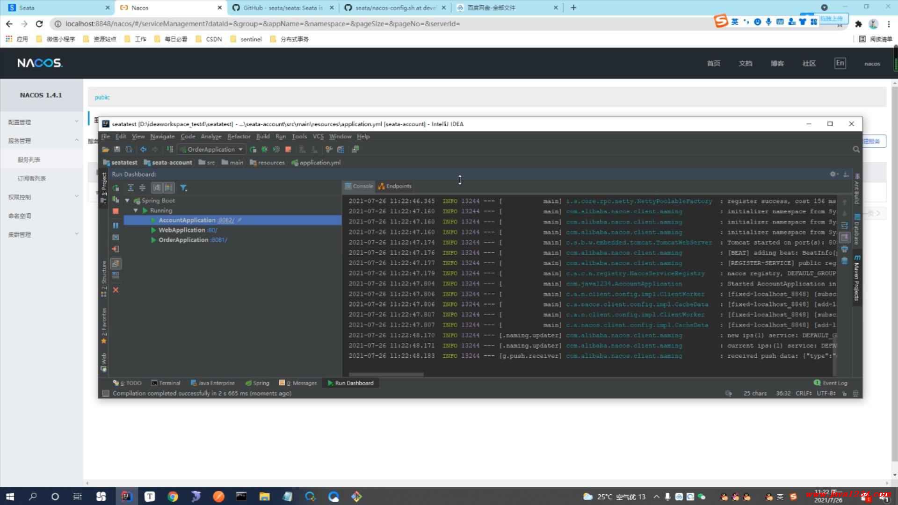Open the VCS menu in IDEA
Image resolution: width=898 pixels, height=505 pixels.
pos(318,137)
